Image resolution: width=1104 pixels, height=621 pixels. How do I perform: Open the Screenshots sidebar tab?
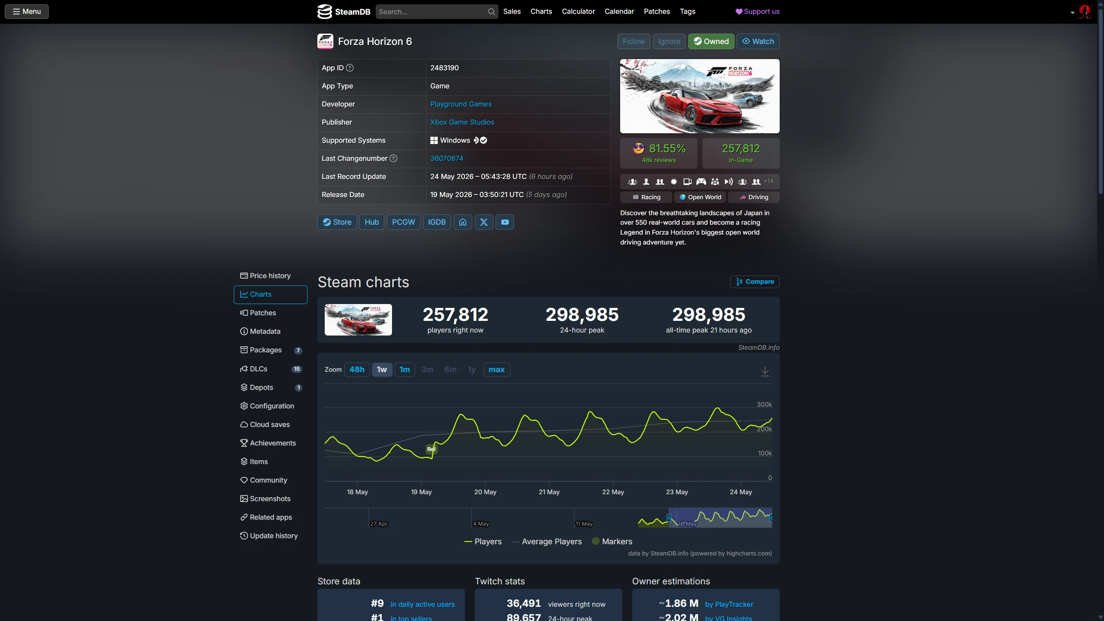pyautogui.click(x=270, y=499)
